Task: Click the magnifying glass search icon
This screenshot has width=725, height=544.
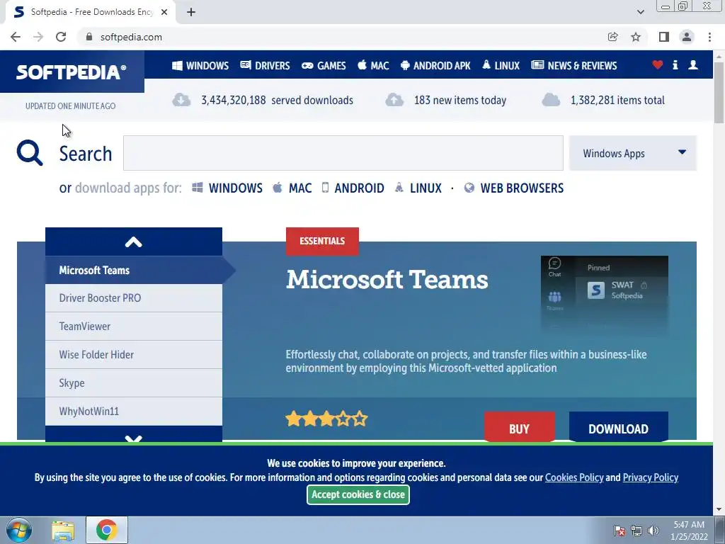Action: point(30,153)
